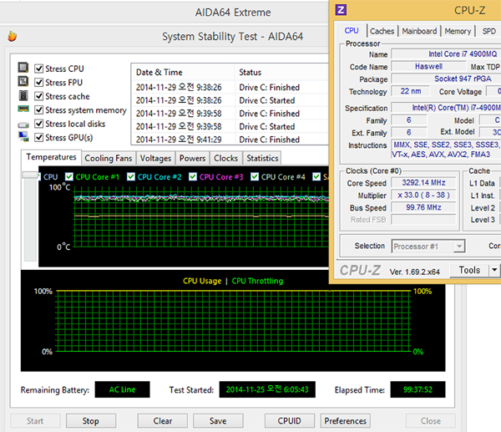Hide CPU Core #1 temperature line

point(69,177)
